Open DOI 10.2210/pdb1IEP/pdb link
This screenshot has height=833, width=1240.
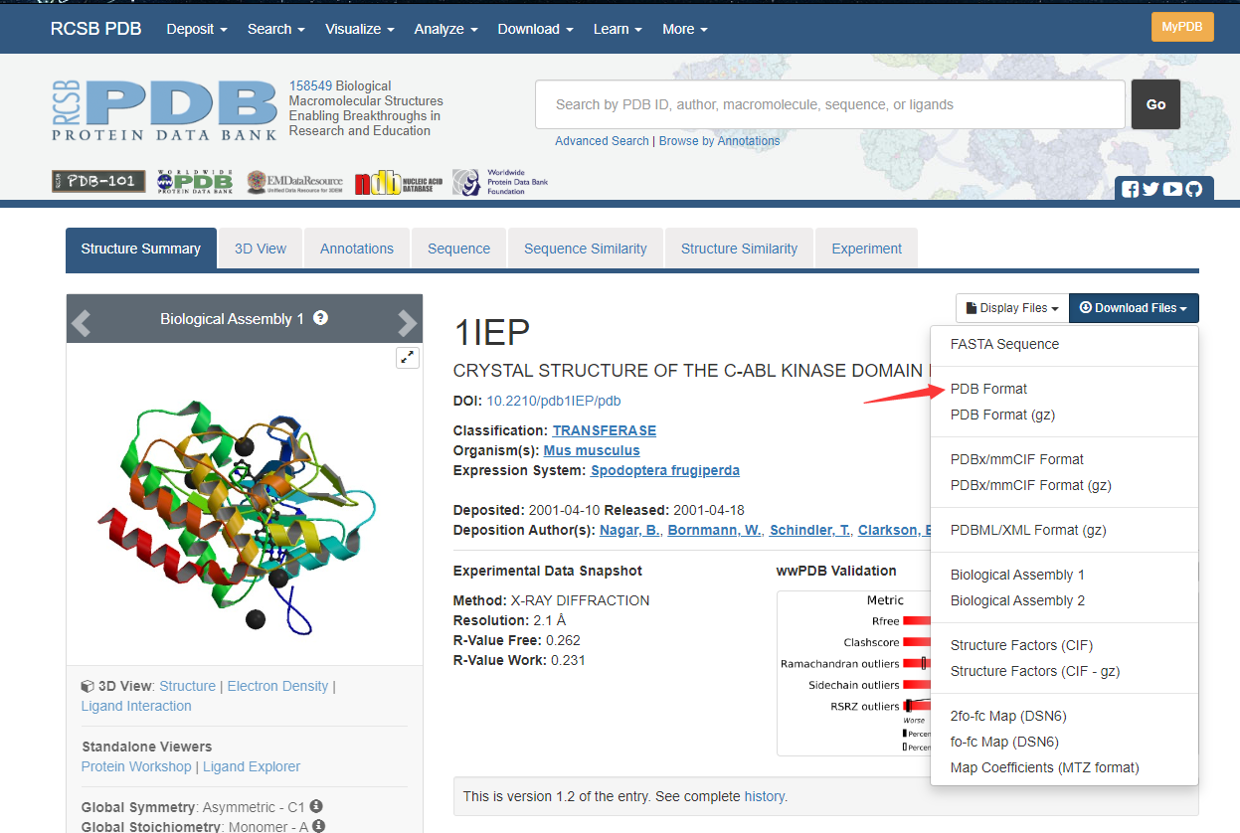pyautogui.click(x=554, y=401)
